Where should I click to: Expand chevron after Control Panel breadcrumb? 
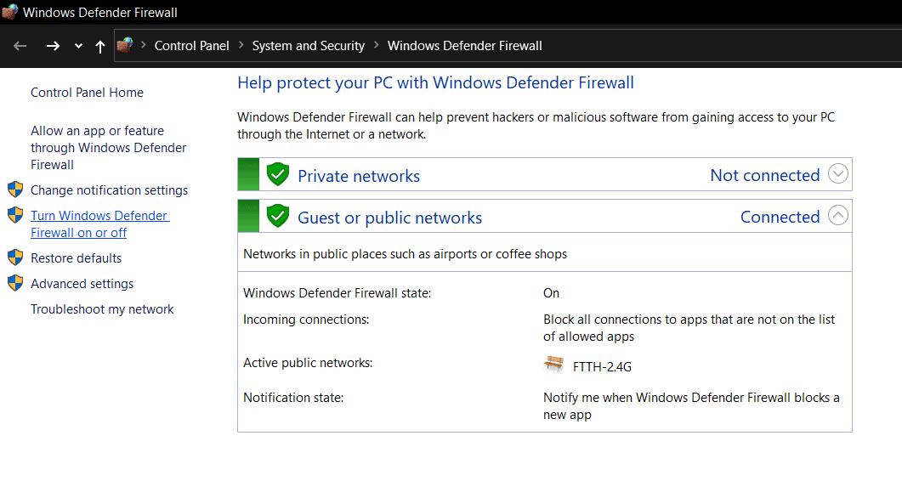click(x=241, y=45)
